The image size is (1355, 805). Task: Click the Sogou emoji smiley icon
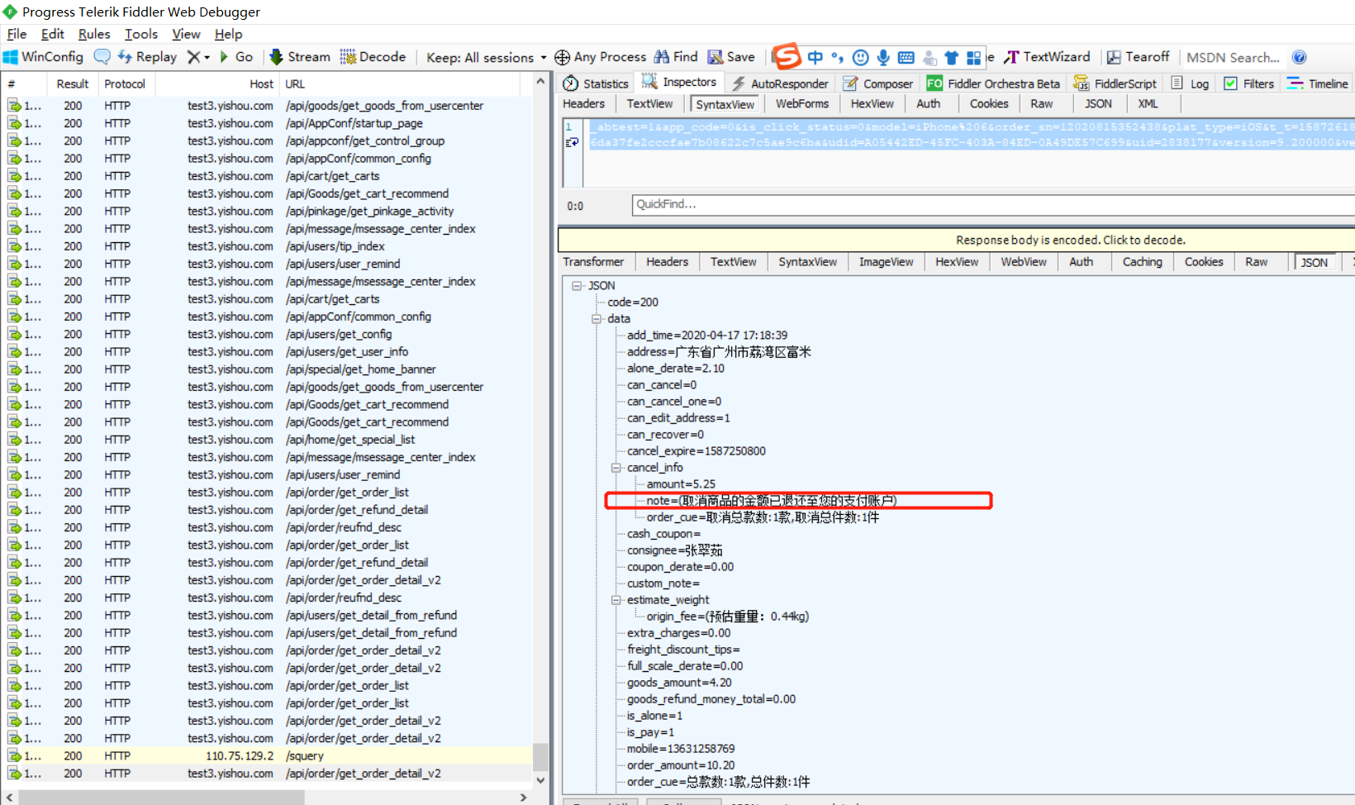[x=860, y=57]
